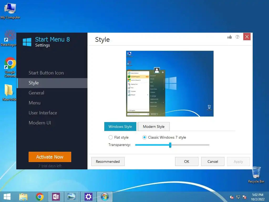Screen dimensions: 269x202
Task: Click the network tray icon
Action: (x=238, y=197)
